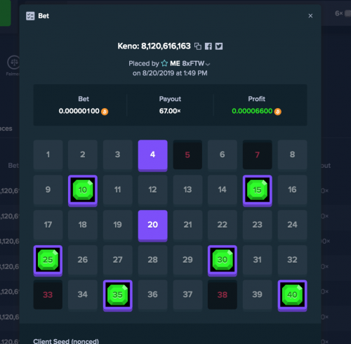Pick Keno tile number 3

tap(118, 154)
